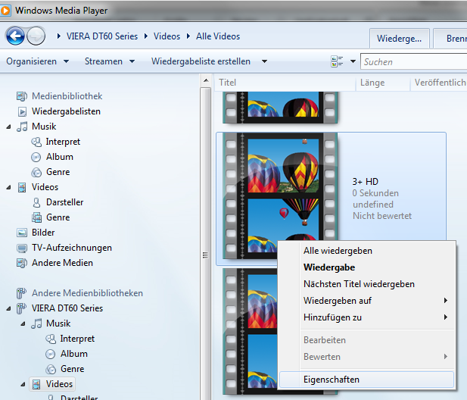Screen dimensions: 467x400
Task: Click VIERA DT60 Series in breadcrumb
Action: [x=102, y=36]
